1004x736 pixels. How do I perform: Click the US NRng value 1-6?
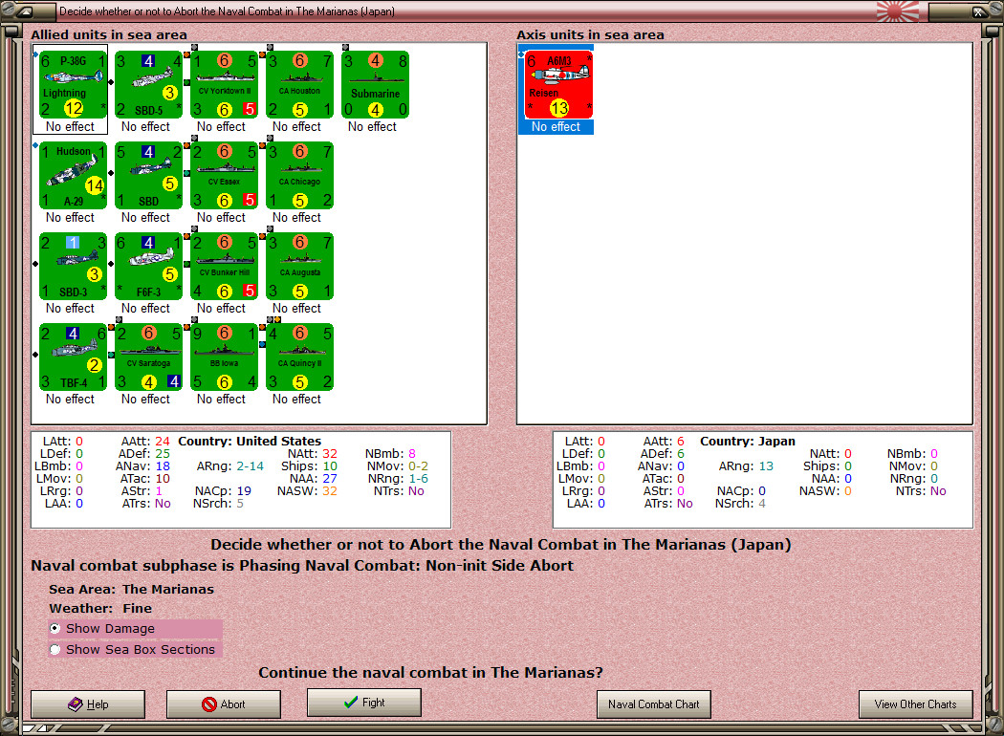point(418,478)
